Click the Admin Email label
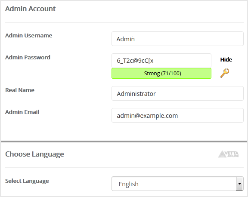 click(x=22, y=112)
